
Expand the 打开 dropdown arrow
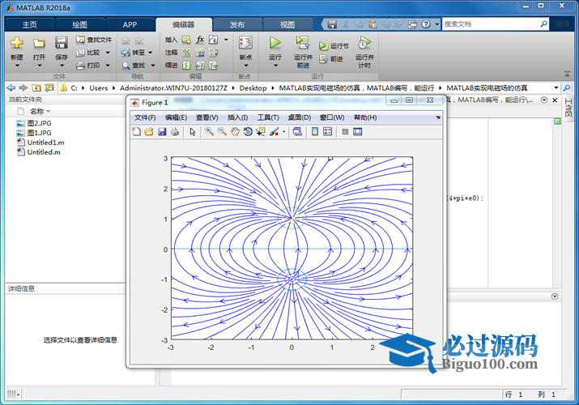pyautogui.click(x=40, y=66)
